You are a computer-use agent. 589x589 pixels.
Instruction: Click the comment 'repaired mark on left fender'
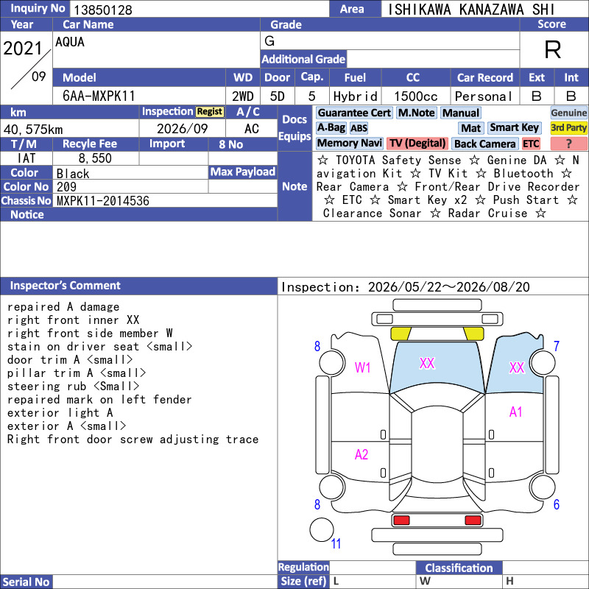pyautogui.click(x=99, y=399)
